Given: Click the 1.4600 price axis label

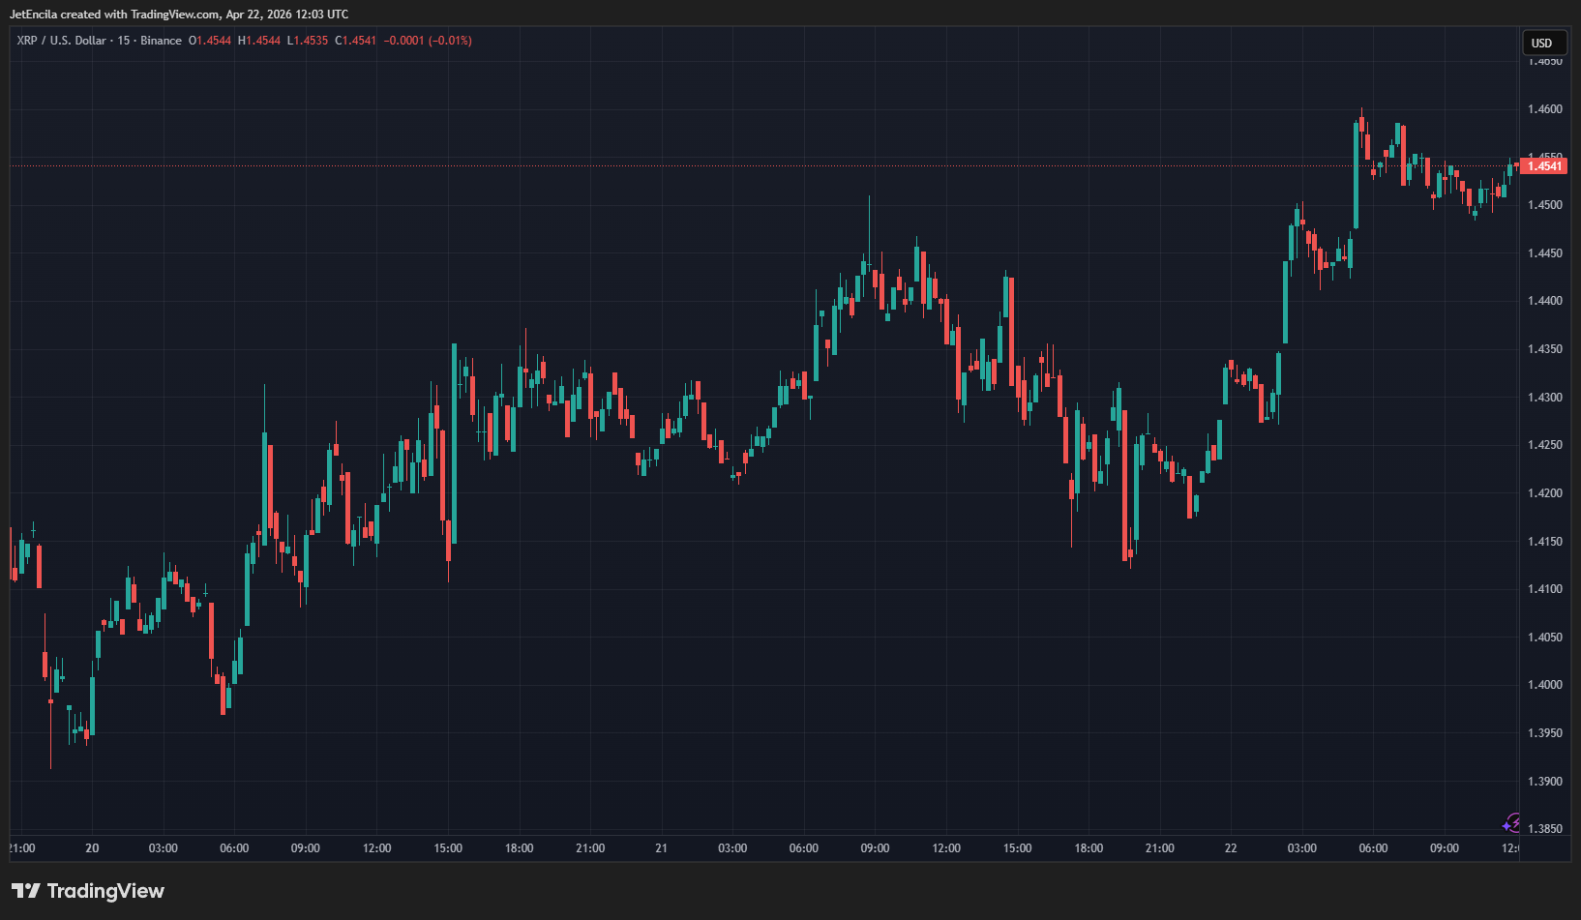Looking at the screenshot, I should click(x=1544, y=109).
